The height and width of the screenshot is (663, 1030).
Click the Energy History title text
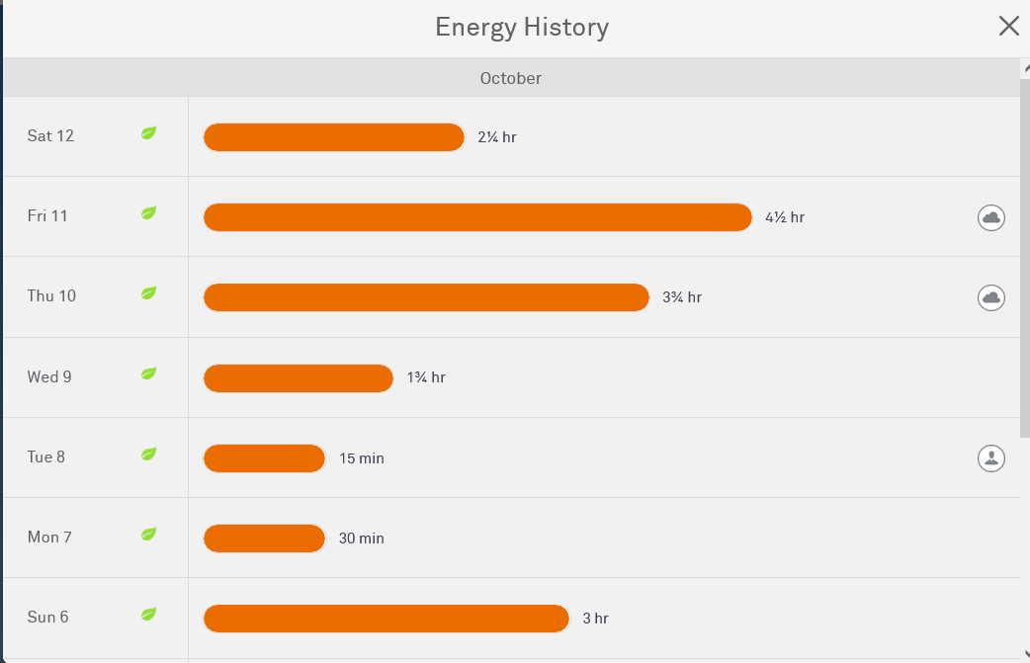[x=522, y=27]
